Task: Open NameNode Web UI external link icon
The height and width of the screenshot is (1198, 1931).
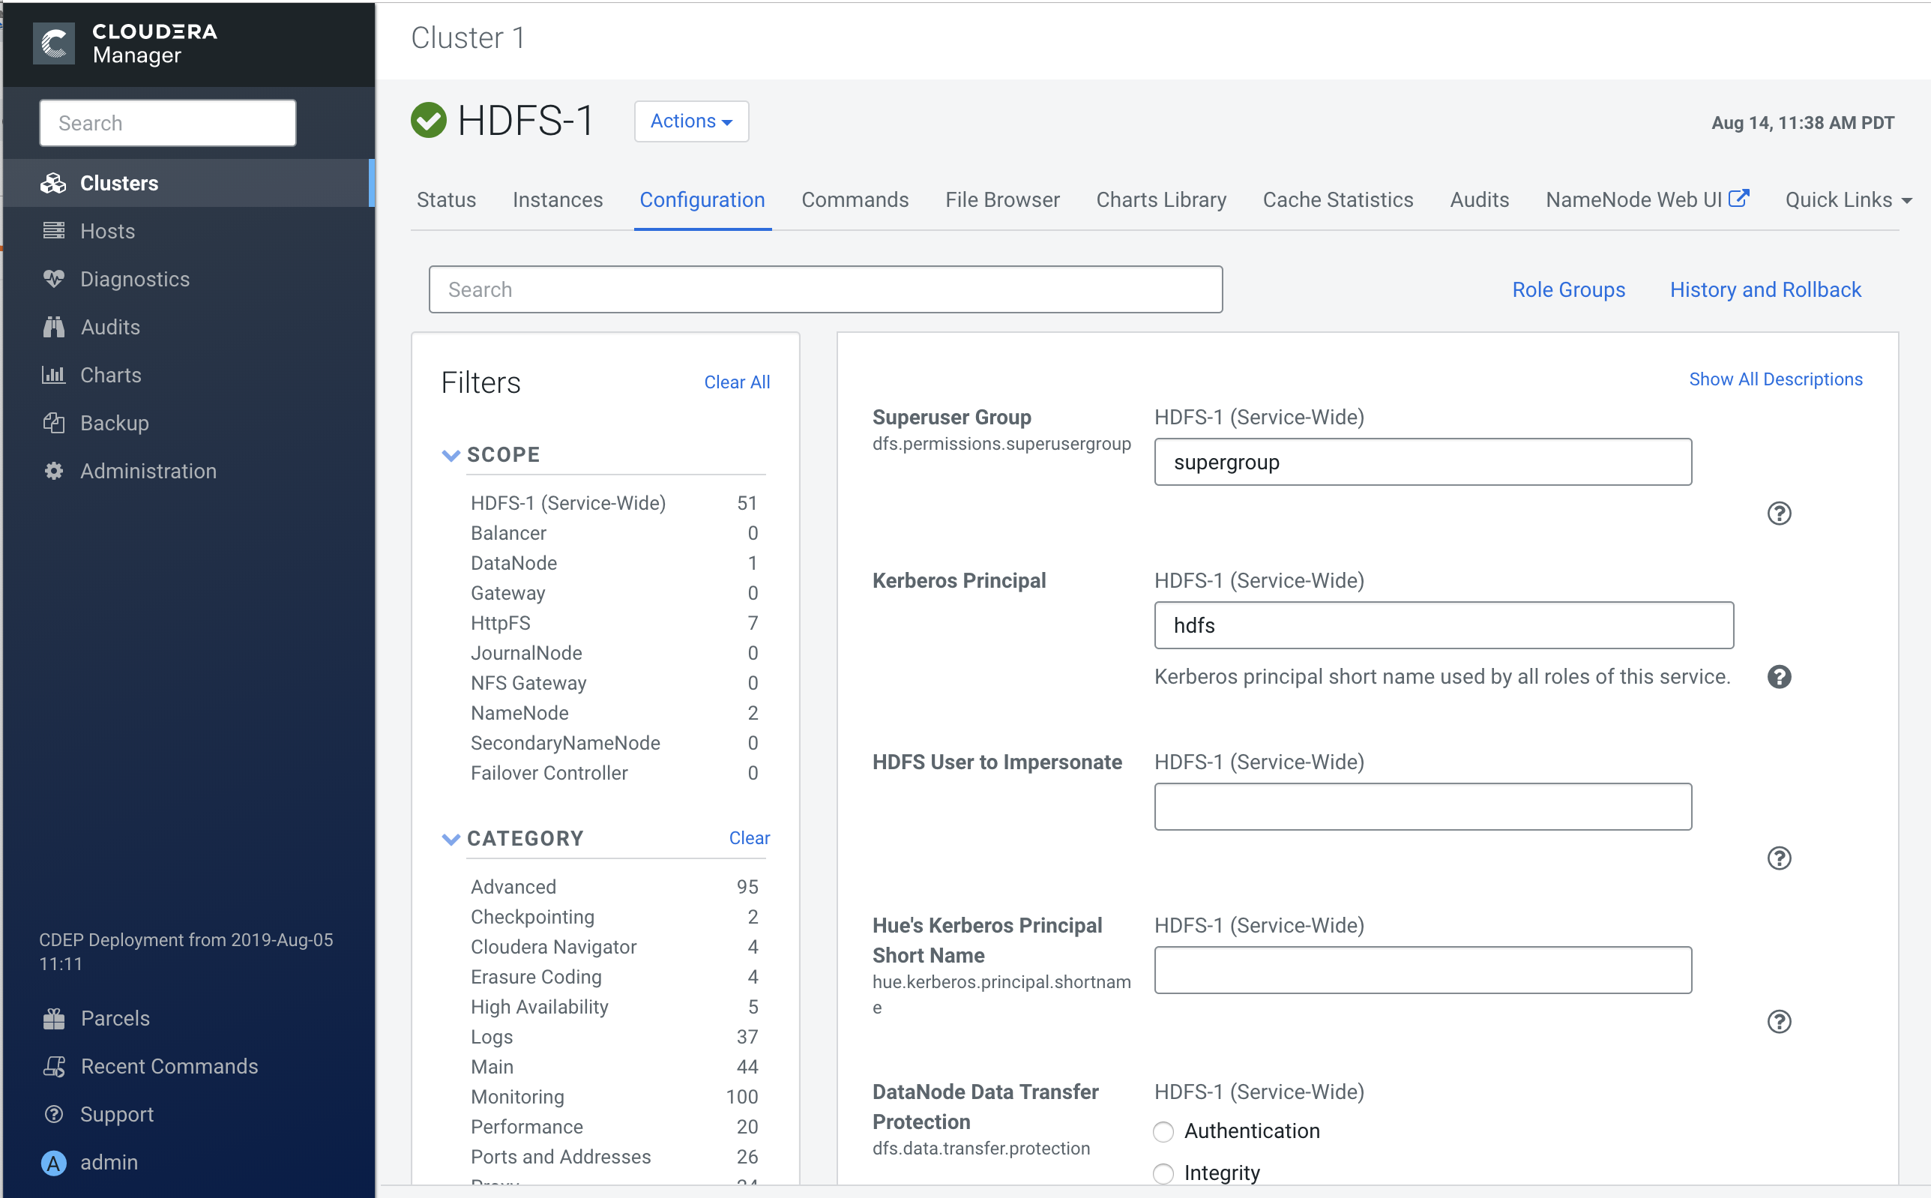Action: click(x=1738, y=198)
